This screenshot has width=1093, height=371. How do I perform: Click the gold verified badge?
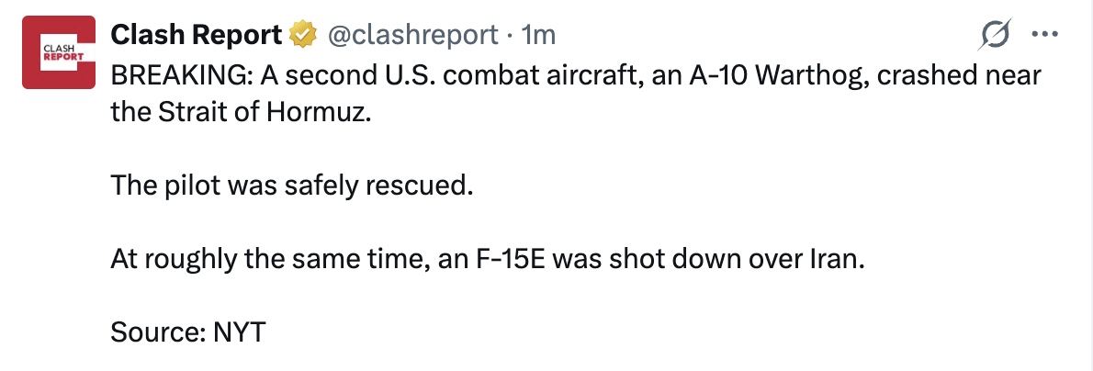click(x=303, y=34)
